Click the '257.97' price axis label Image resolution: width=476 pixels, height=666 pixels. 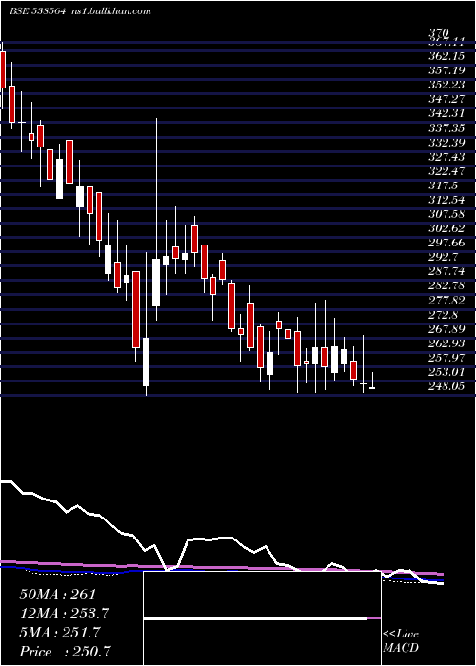[x=446, y=358]
